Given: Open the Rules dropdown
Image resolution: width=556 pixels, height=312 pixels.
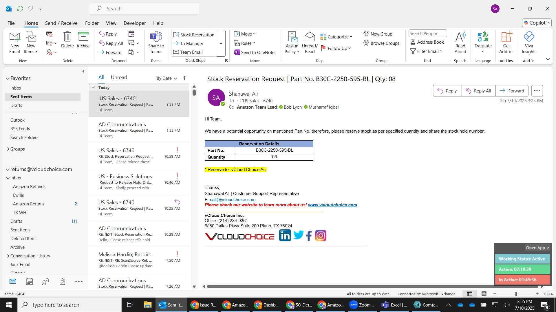Looking at the screenshot, I should pyautogui.click(x=245, y=43).
